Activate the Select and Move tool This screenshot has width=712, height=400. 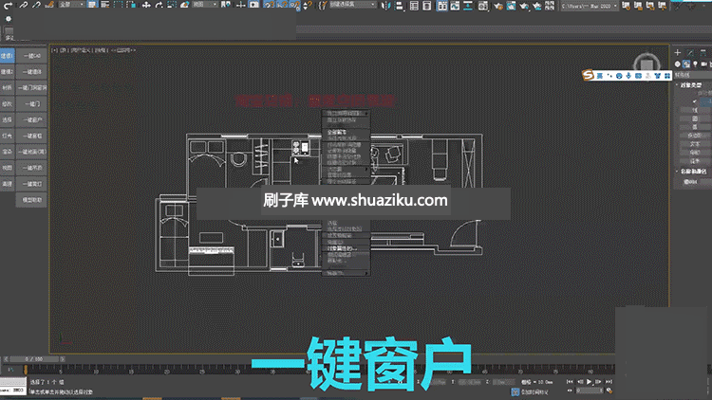pos(146,5)
